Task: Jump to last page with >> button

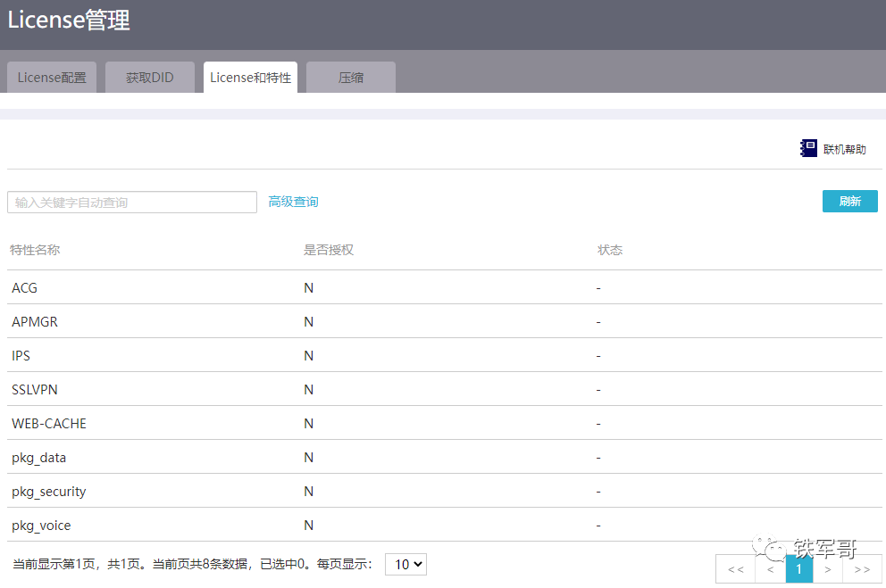Action: click(x=862, y=569)
